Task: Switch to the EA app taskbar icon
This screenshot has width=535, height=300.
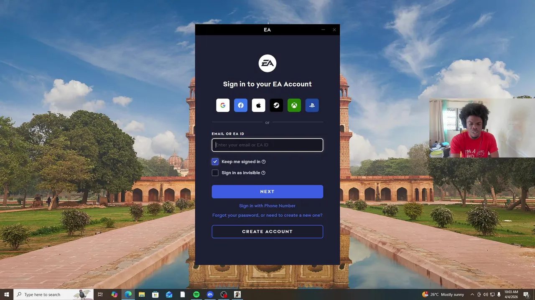Action: coord(210,295)
